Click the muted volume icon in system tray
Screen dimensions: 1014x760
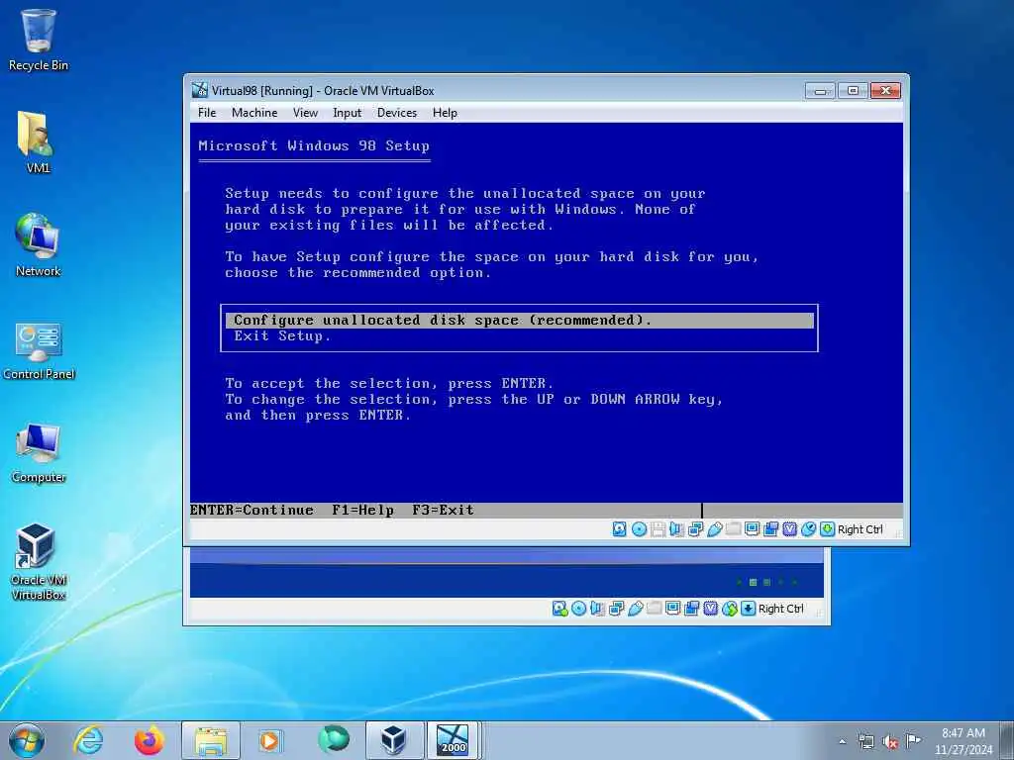point(890,742)
